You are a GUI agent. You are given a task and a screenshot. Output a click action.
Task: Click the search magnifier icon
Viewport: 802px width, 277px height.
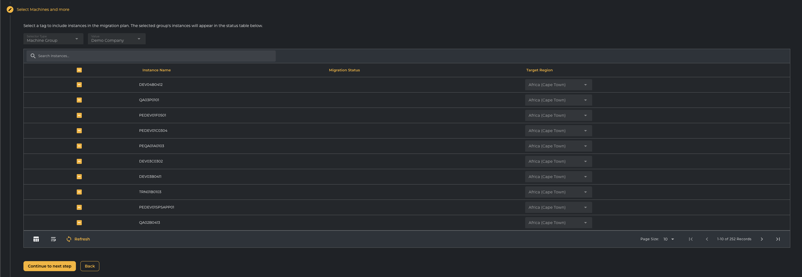coord(33,56)
